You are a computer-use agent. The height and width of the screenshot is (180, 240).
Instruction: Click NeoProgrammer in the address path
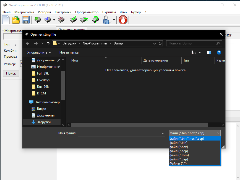click(95, 43)
